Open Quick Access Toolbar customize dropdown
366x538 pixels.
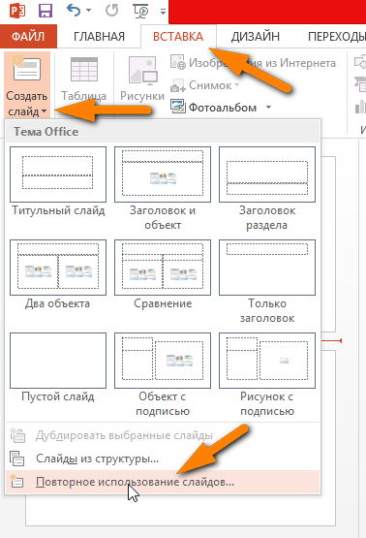(163, 12)
